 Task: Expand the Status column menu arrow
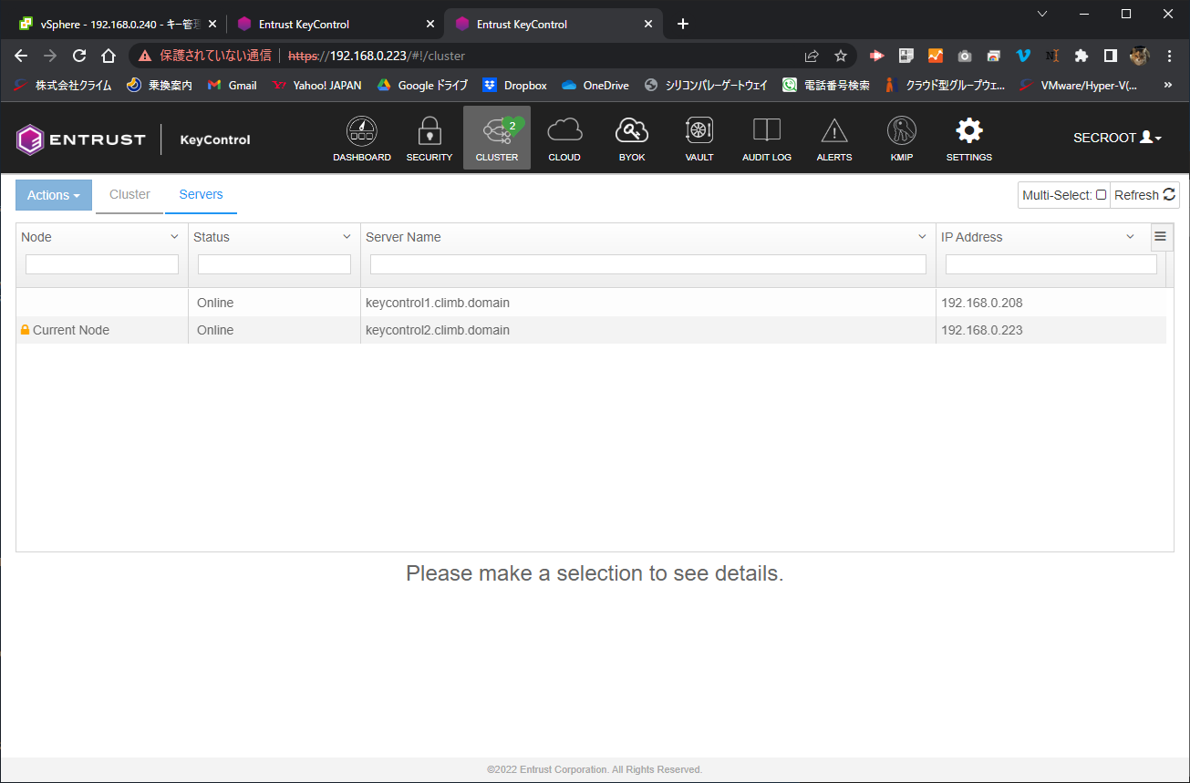coord(347,237)
